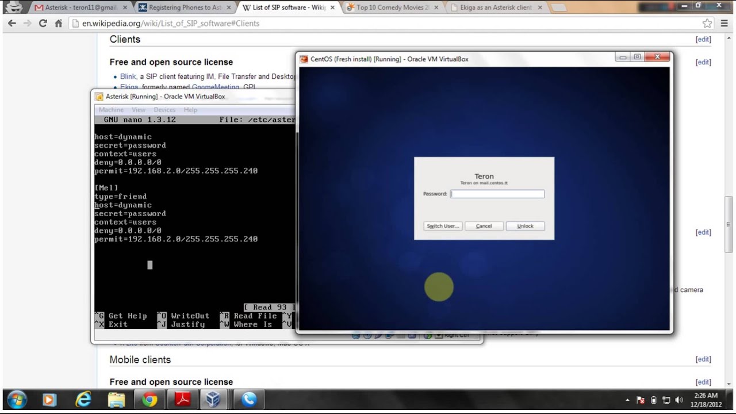
Task: Open the new tab button in Chrome
Action: click(x=558, y=7)
